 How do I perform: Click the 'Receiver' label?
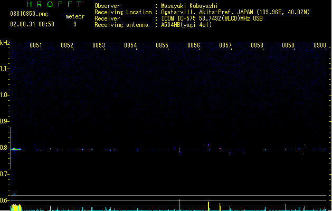tap(107, 18)
